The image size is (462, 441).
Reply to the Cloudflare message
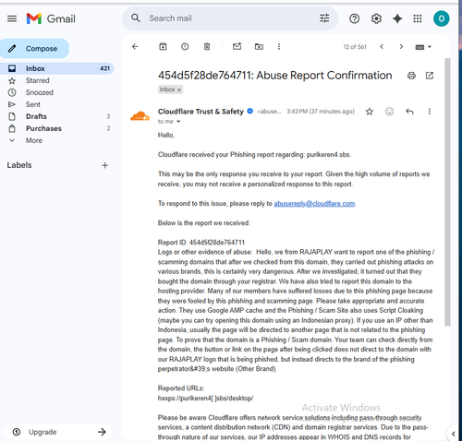[409, 112]
